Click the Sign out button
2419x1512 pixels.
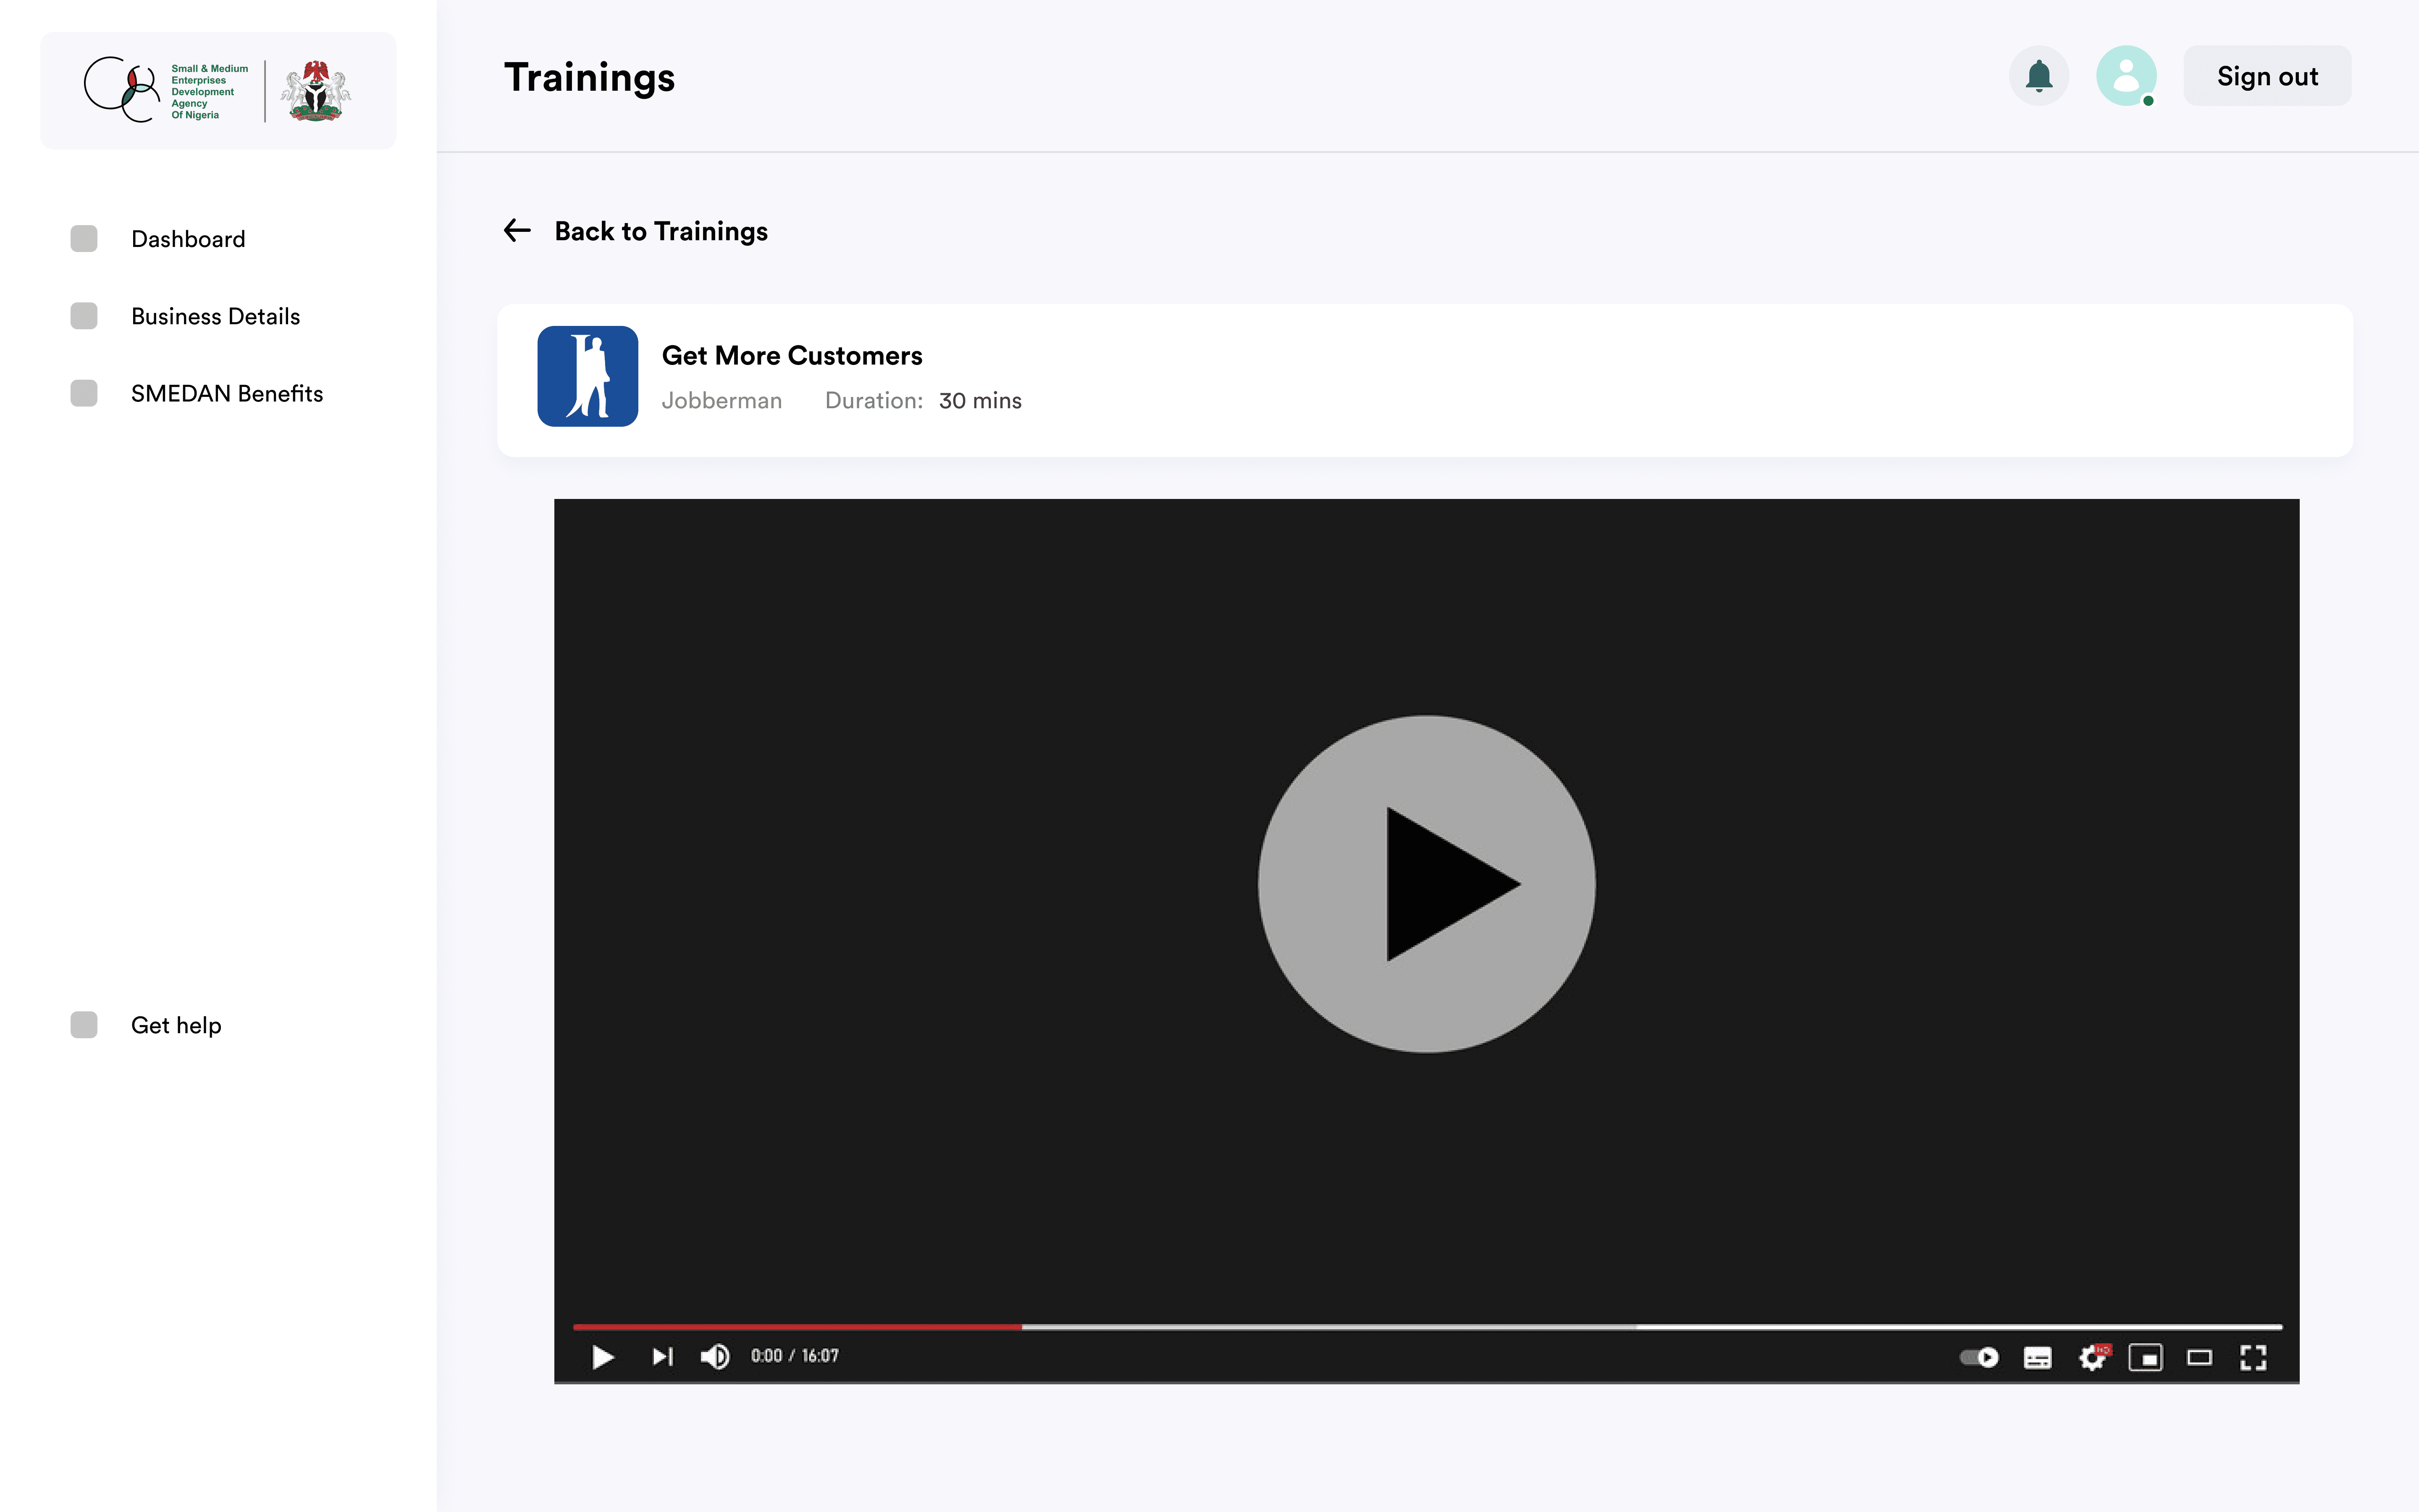point(2267,76)
